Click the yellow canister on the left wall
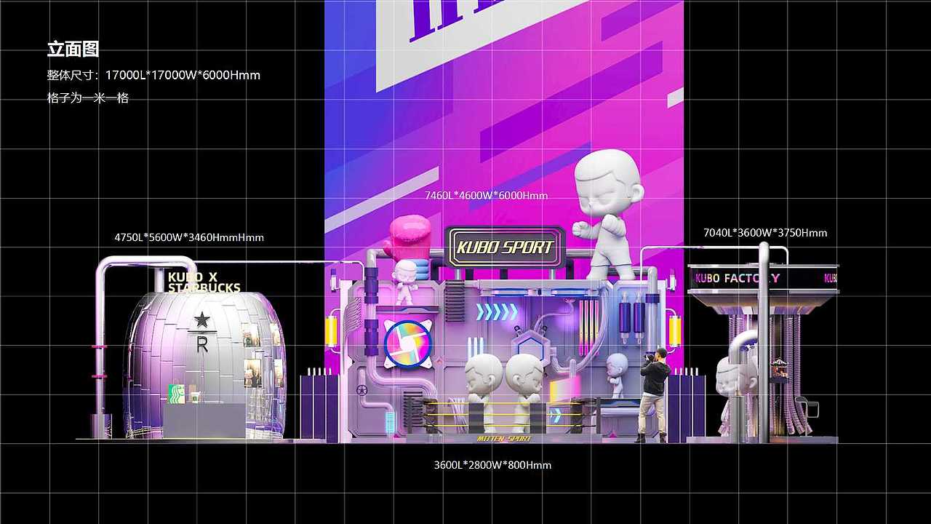The image size is (931, 524). pyautogui.click(x=332, y=330)
